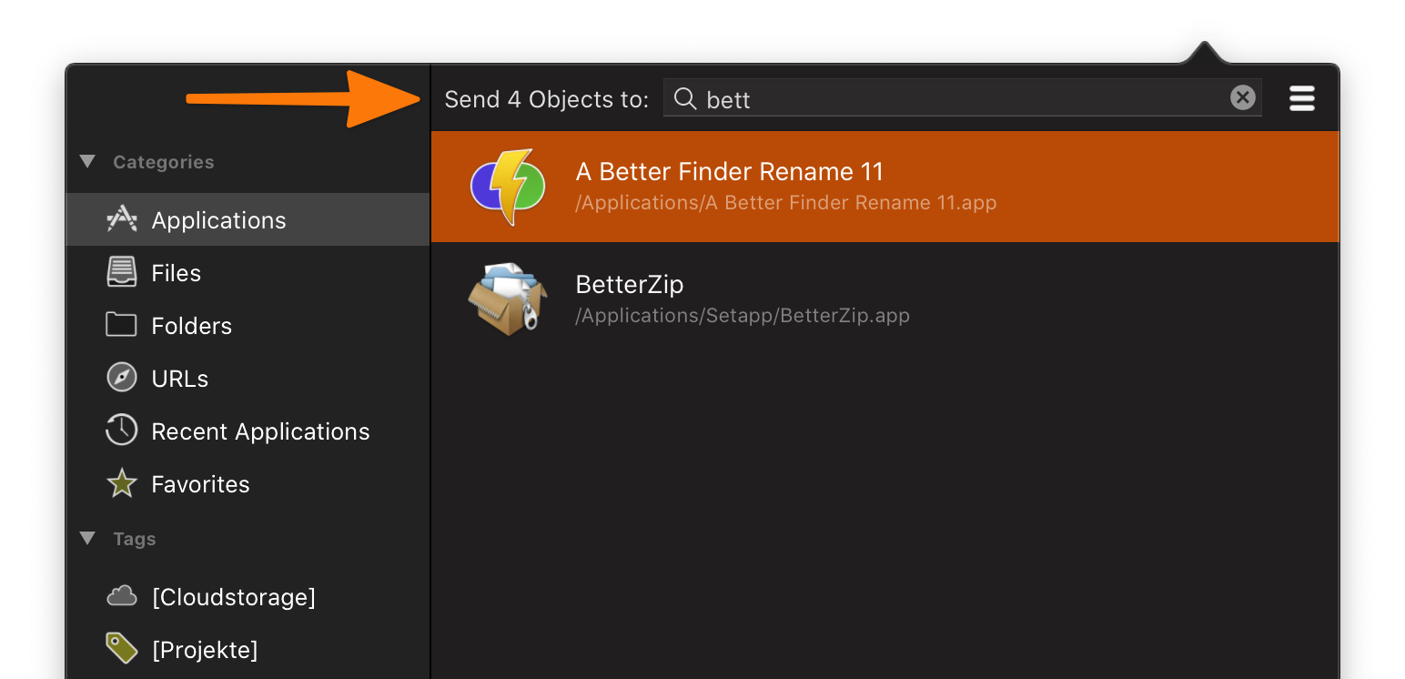Screen dimensions: 1405x679
Task: Click the path /Applications/Setapp/BetterZip.app
Action: [743, 316]
